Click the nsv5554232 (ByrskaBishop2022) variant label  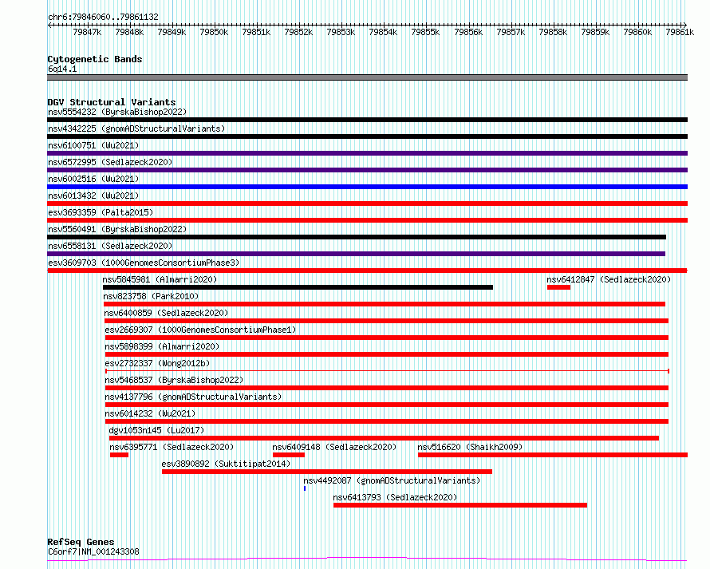point(117,112)
